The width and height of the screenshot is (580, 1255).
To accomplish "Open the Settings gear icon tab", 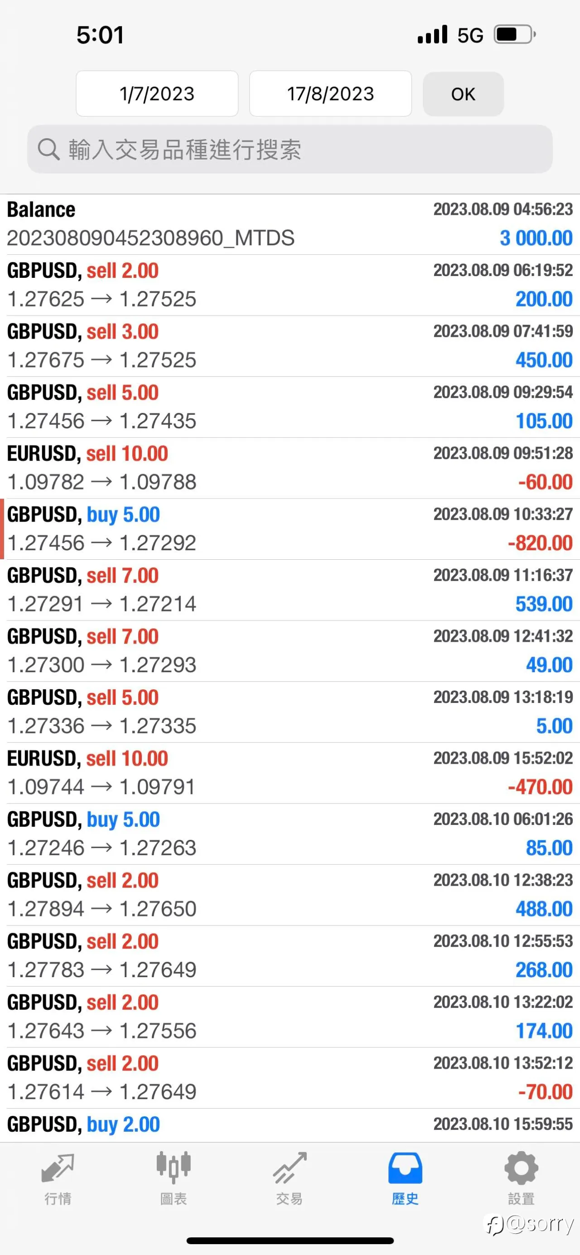I will 521,1168.
